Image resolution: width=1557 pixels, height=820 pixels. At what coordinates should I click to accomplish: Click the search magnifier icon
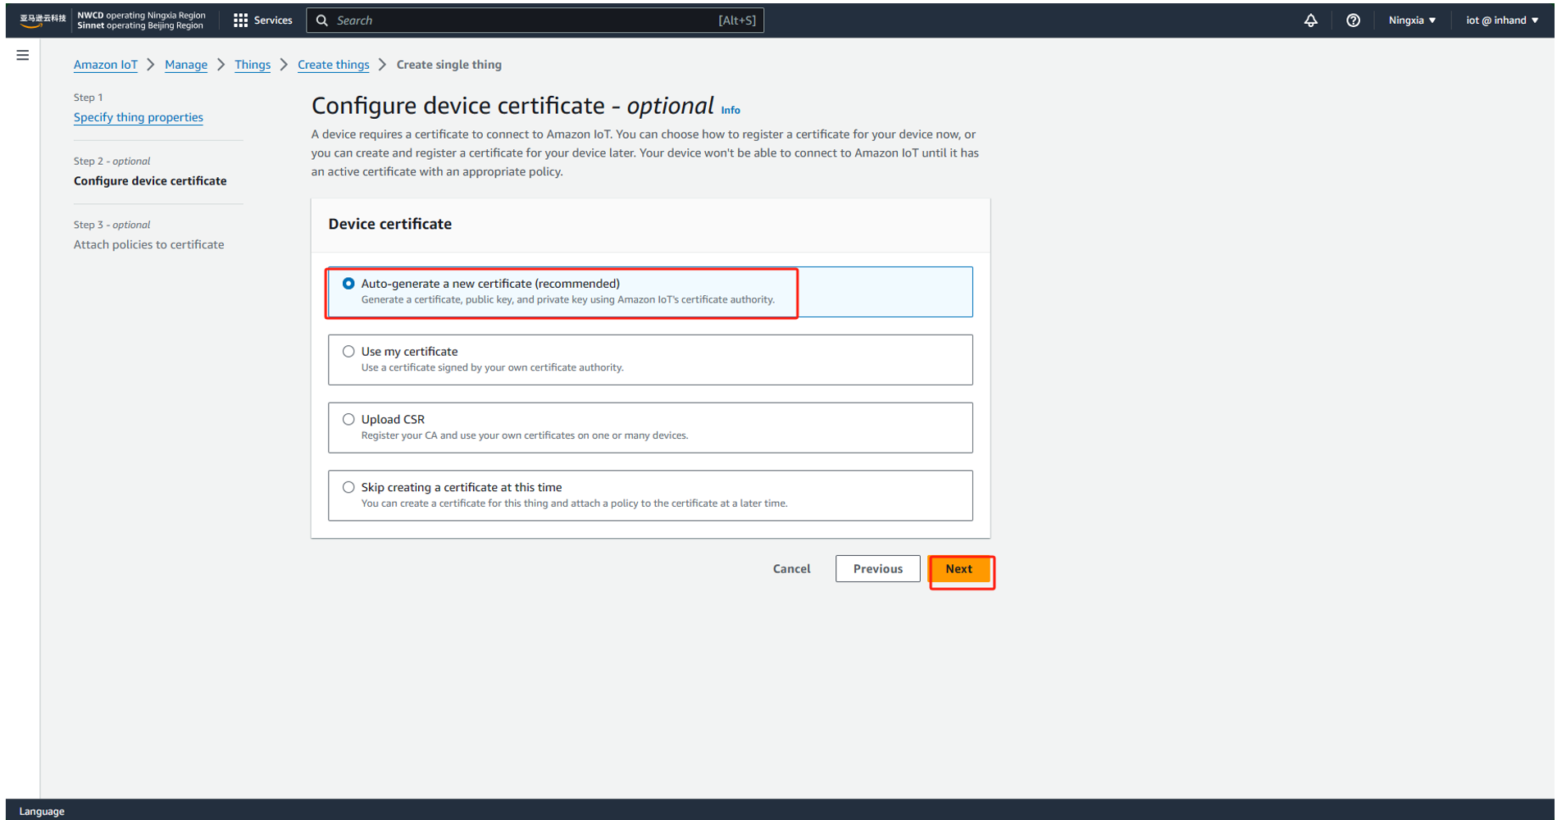pos(322,20)
